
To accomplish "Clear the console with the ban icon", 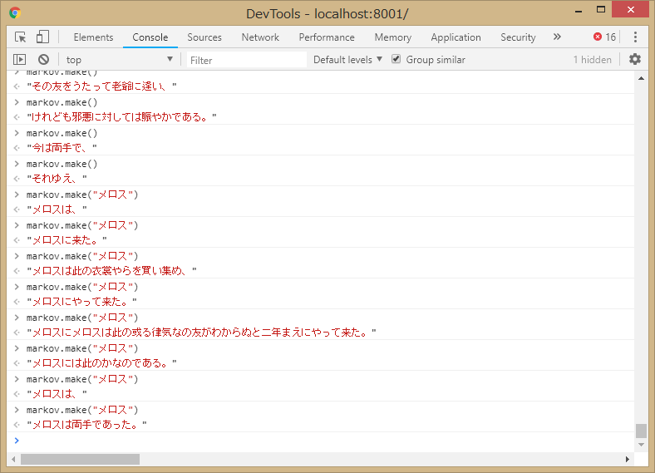I will pos(43,60).
